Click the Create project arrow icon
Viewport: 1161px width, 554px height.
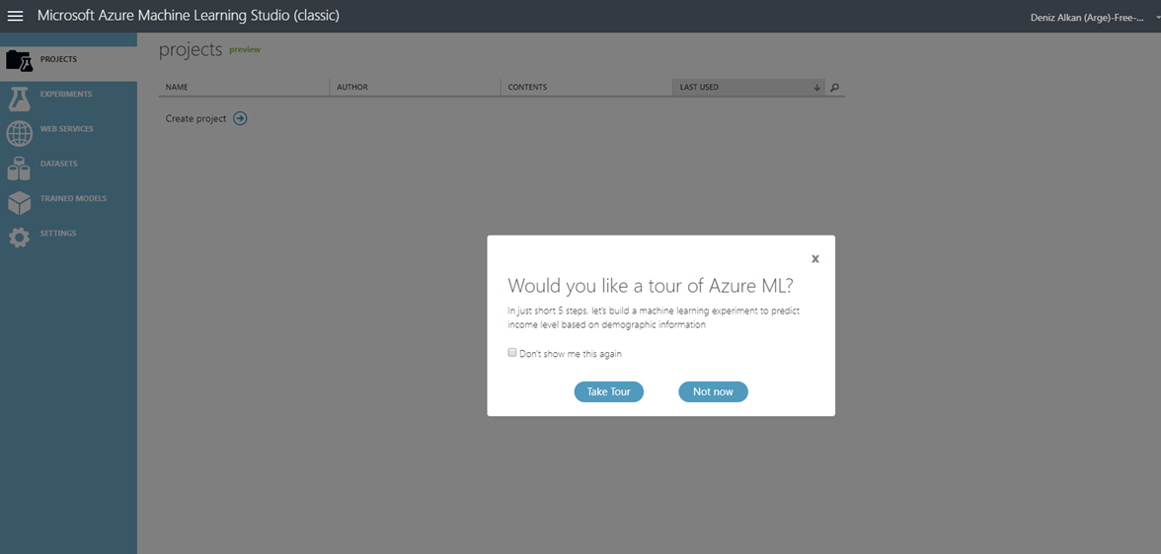point(240,118)
